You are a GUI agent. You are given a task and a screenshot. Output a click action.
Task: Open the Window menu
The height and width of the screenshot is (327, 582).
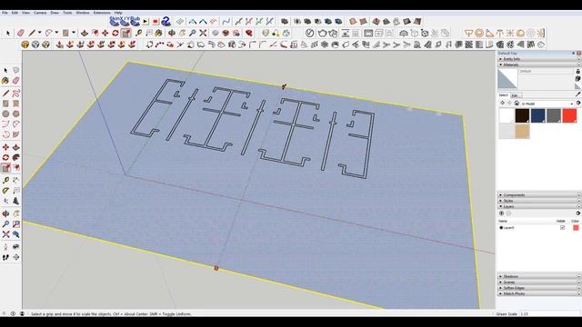coord(83,13)
